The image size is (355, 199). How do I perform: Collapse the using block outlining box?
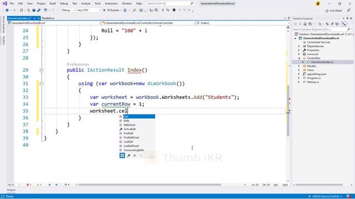[x=41, y=83]
